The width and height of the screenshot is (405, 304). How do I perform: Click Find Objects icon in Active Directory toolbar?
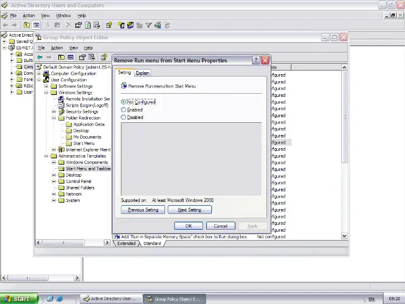pyautogui.click(x=158, y=25)
